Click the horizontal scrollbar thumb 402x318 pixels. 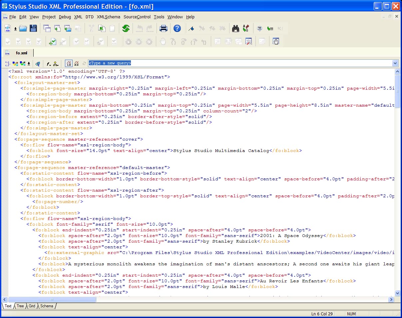(x=52, y=300)
